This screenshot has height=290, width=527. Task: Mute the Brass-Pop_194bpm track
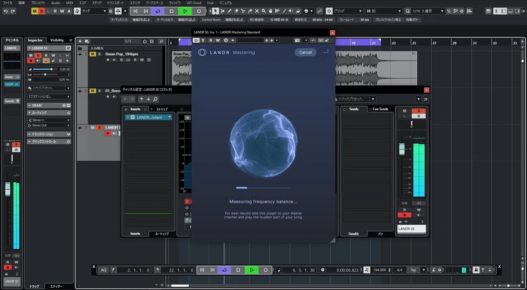click(93, 54)
